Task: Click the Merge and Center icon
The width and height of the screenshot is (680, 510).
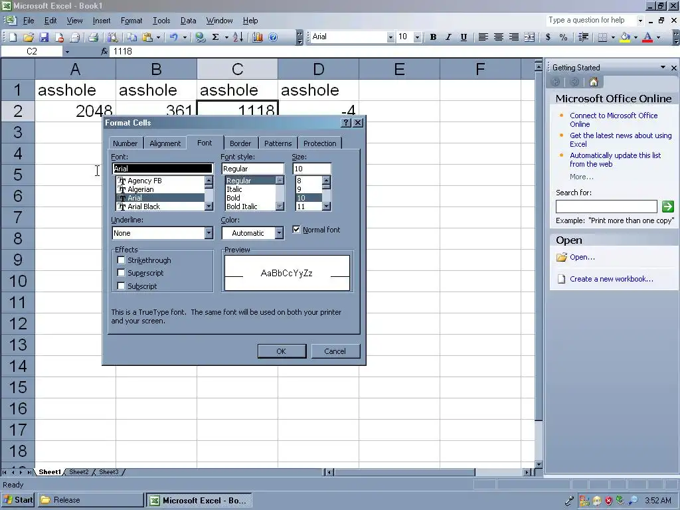Action: pos(529,37)
